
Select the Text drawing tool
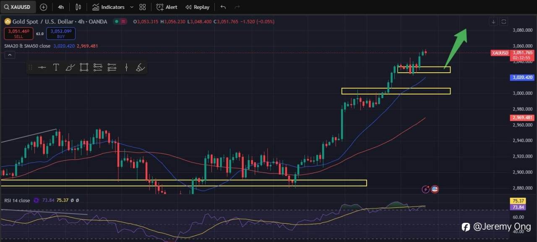[x=56, y=67]
